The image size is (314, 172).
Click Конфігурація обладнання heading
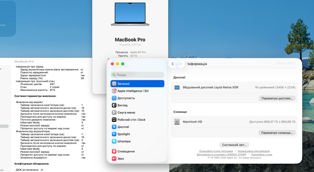[x=31, y=164]
